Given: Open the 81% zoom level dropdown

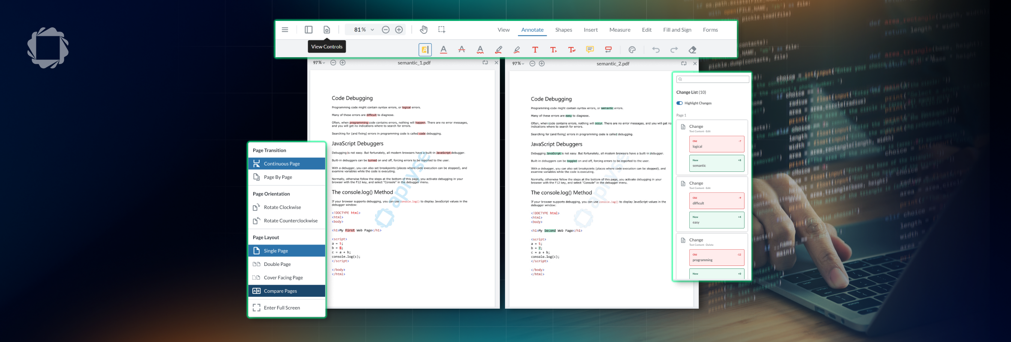Looking at the screenshot, I should click(372, 29).
